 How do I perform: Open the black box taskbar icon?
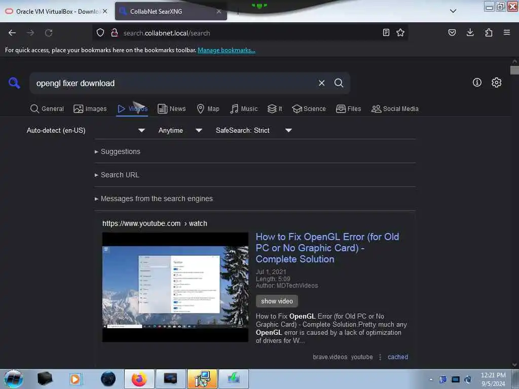tap(45, 379)
